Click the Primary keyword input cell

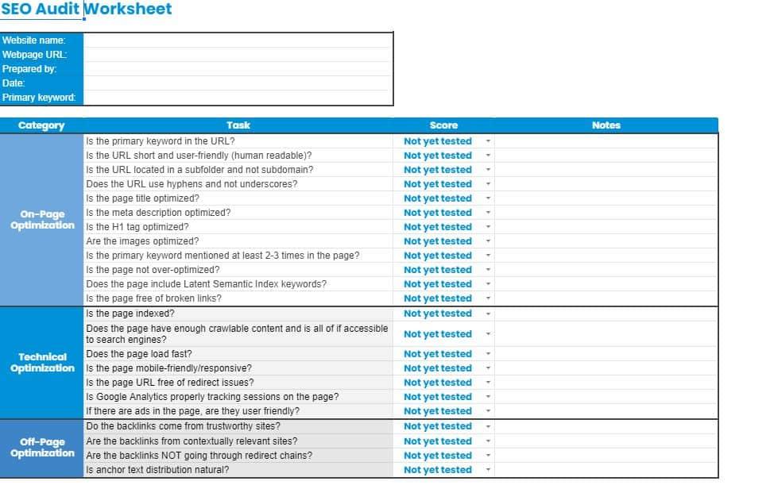coord(238,98)
